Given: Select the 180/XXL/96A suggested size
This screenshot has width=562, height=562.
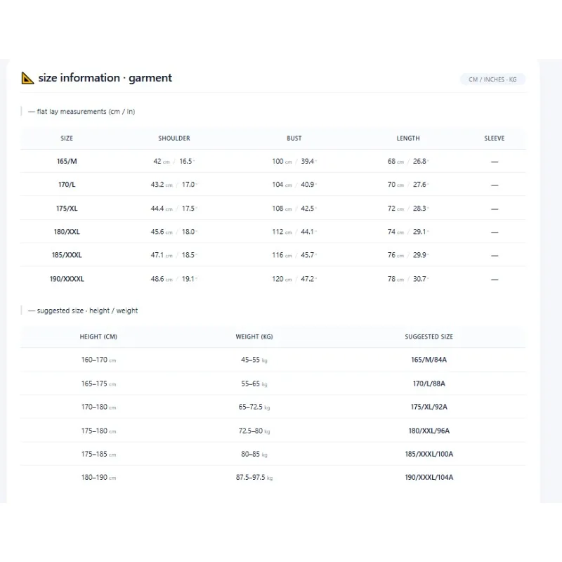Looking at the screenshot, I should [429, 431].
